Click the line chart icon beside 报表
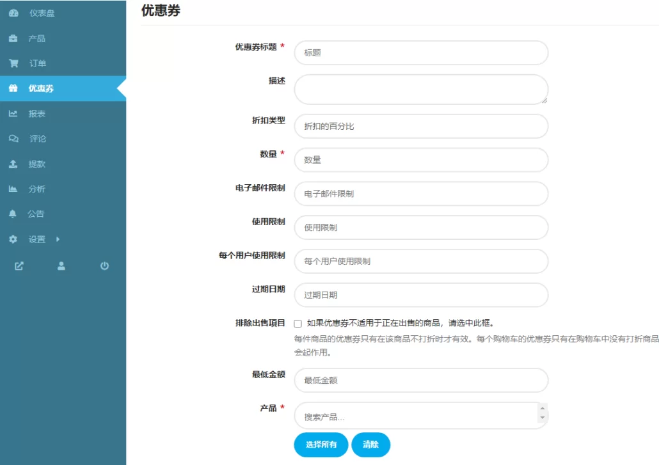The height and width of the screenshot is (465, 659). (13, 113)
